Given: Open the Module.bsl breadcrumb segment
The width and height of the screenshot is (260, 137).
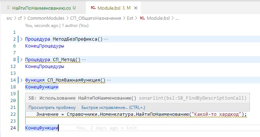Looking at the screenshot, I should [158, 18].
